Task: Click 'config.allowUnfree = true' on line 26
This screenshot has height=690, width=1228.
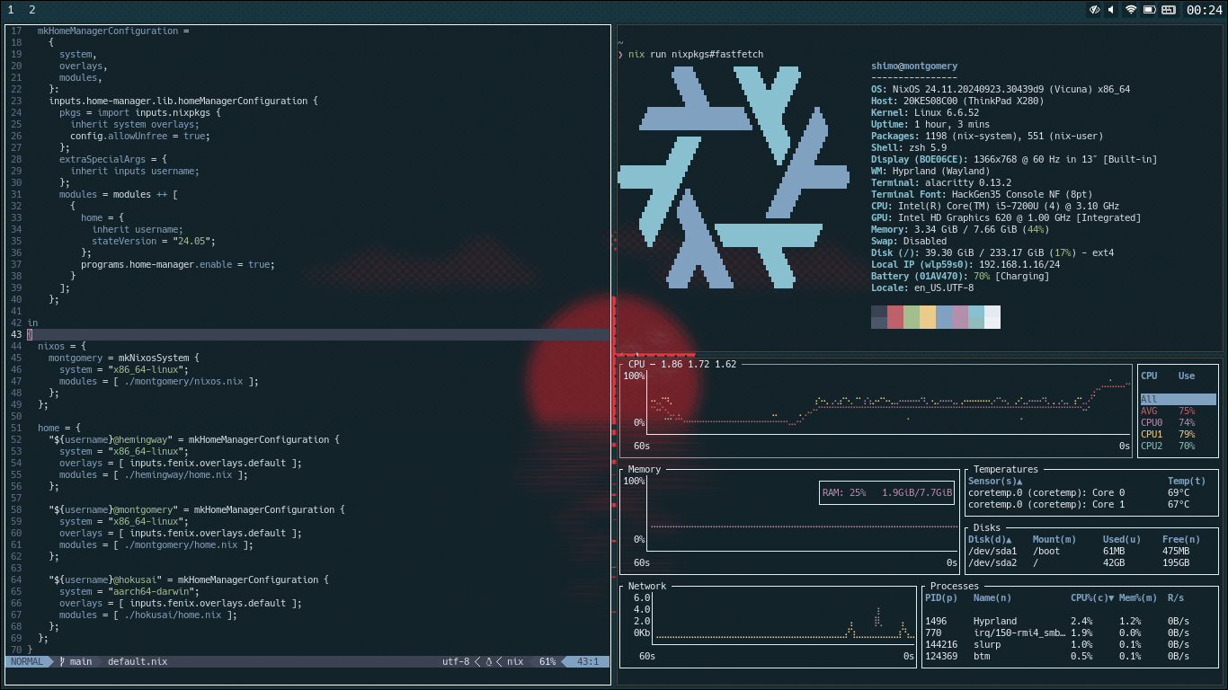Action: tap(138, 136)
